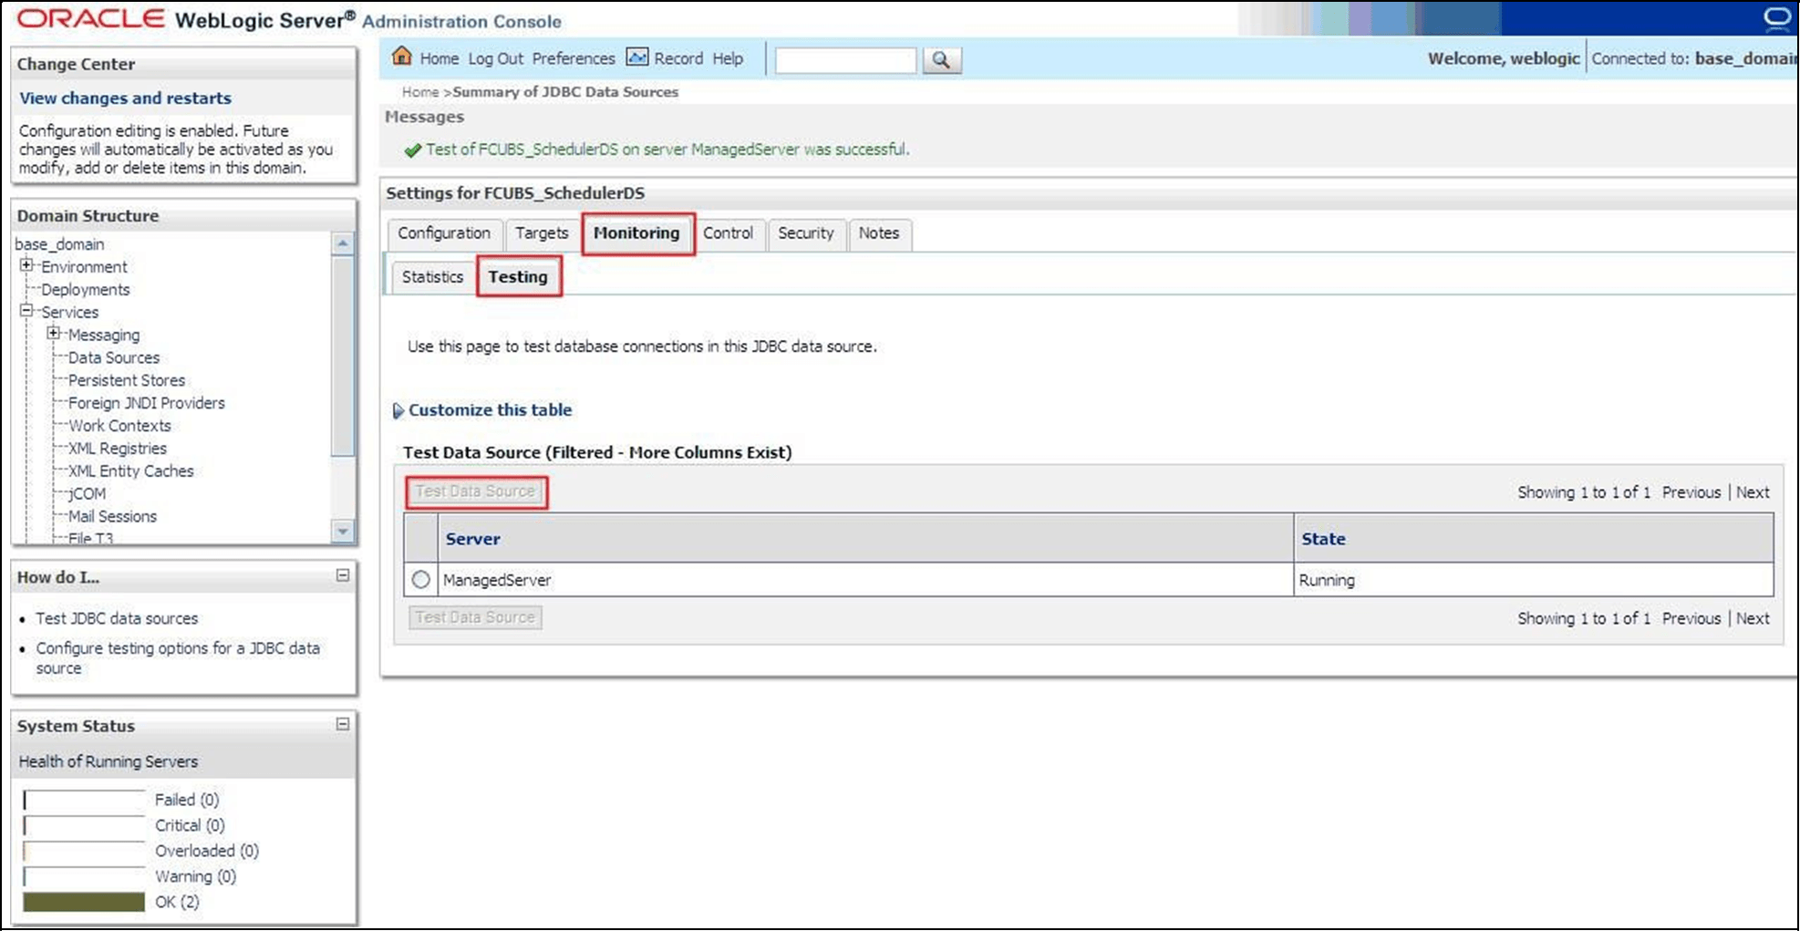Click the Record icon in toolbar
The height and width of the screenshot is (931, 1800).
[x=637, y=57]
